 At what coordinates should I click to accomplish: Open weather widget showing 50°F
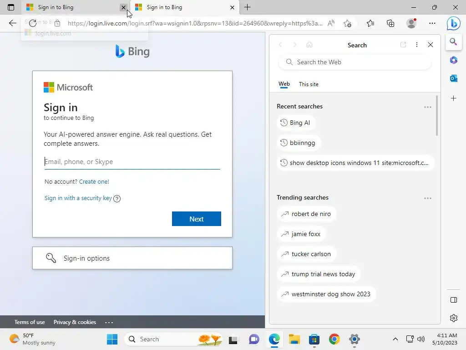point(32,339)
